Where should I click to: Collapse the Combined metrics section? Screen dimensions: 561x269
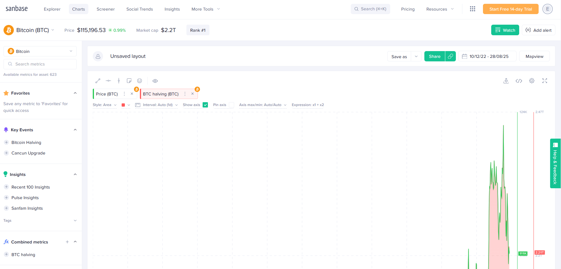(75, 242)
